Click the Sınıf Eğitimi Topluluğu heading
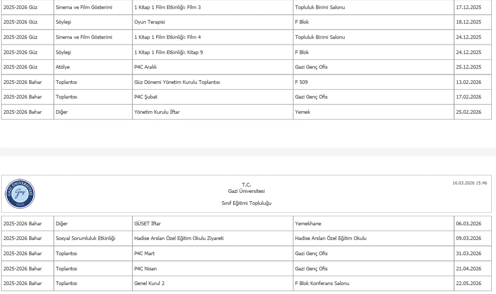 [x=246, y=203]
